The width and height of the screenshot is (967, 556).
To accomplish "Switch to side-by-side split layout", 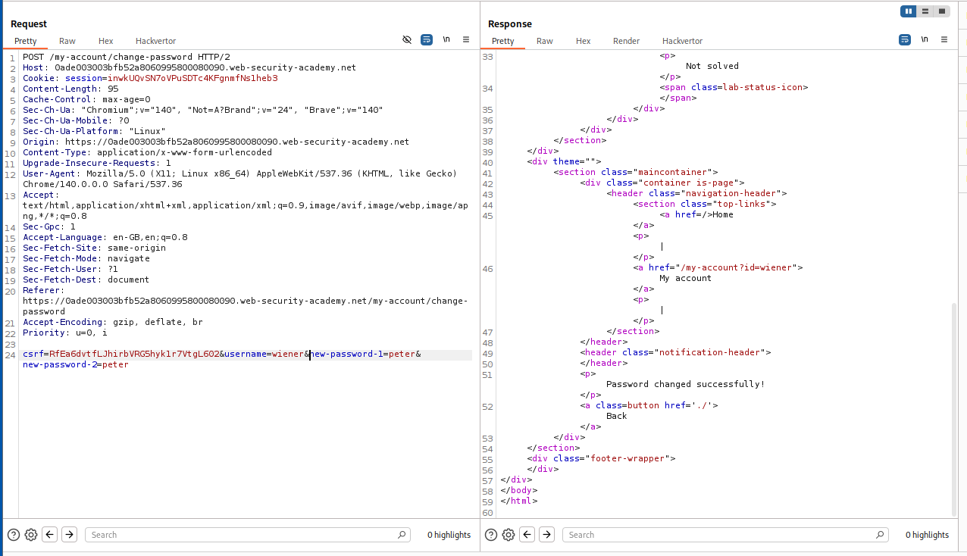I will tap(908, 11).
